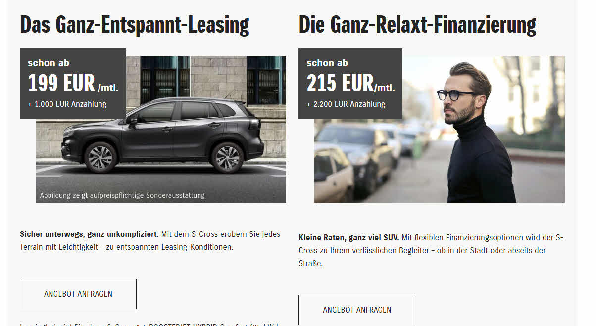Viewport: 596px width, 326px height.
Task: Click the Sicher unterwegs, ganz unkompliziert text
Action: coord(89,234)
